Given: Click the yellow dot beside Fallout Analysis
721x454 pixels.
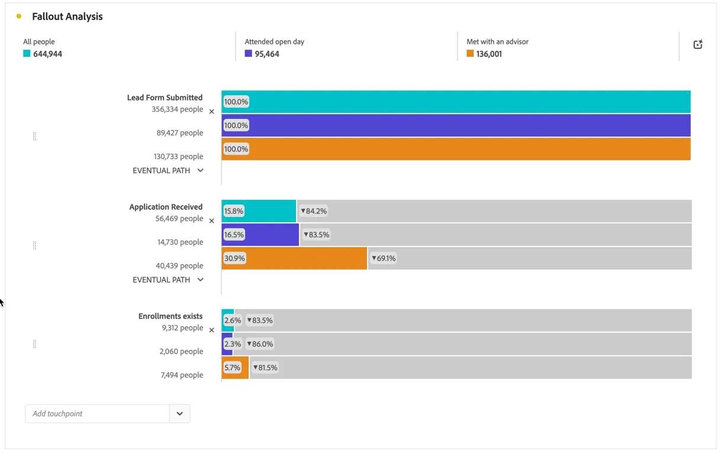Looking at the screenshot, I should tap(19, 17).
